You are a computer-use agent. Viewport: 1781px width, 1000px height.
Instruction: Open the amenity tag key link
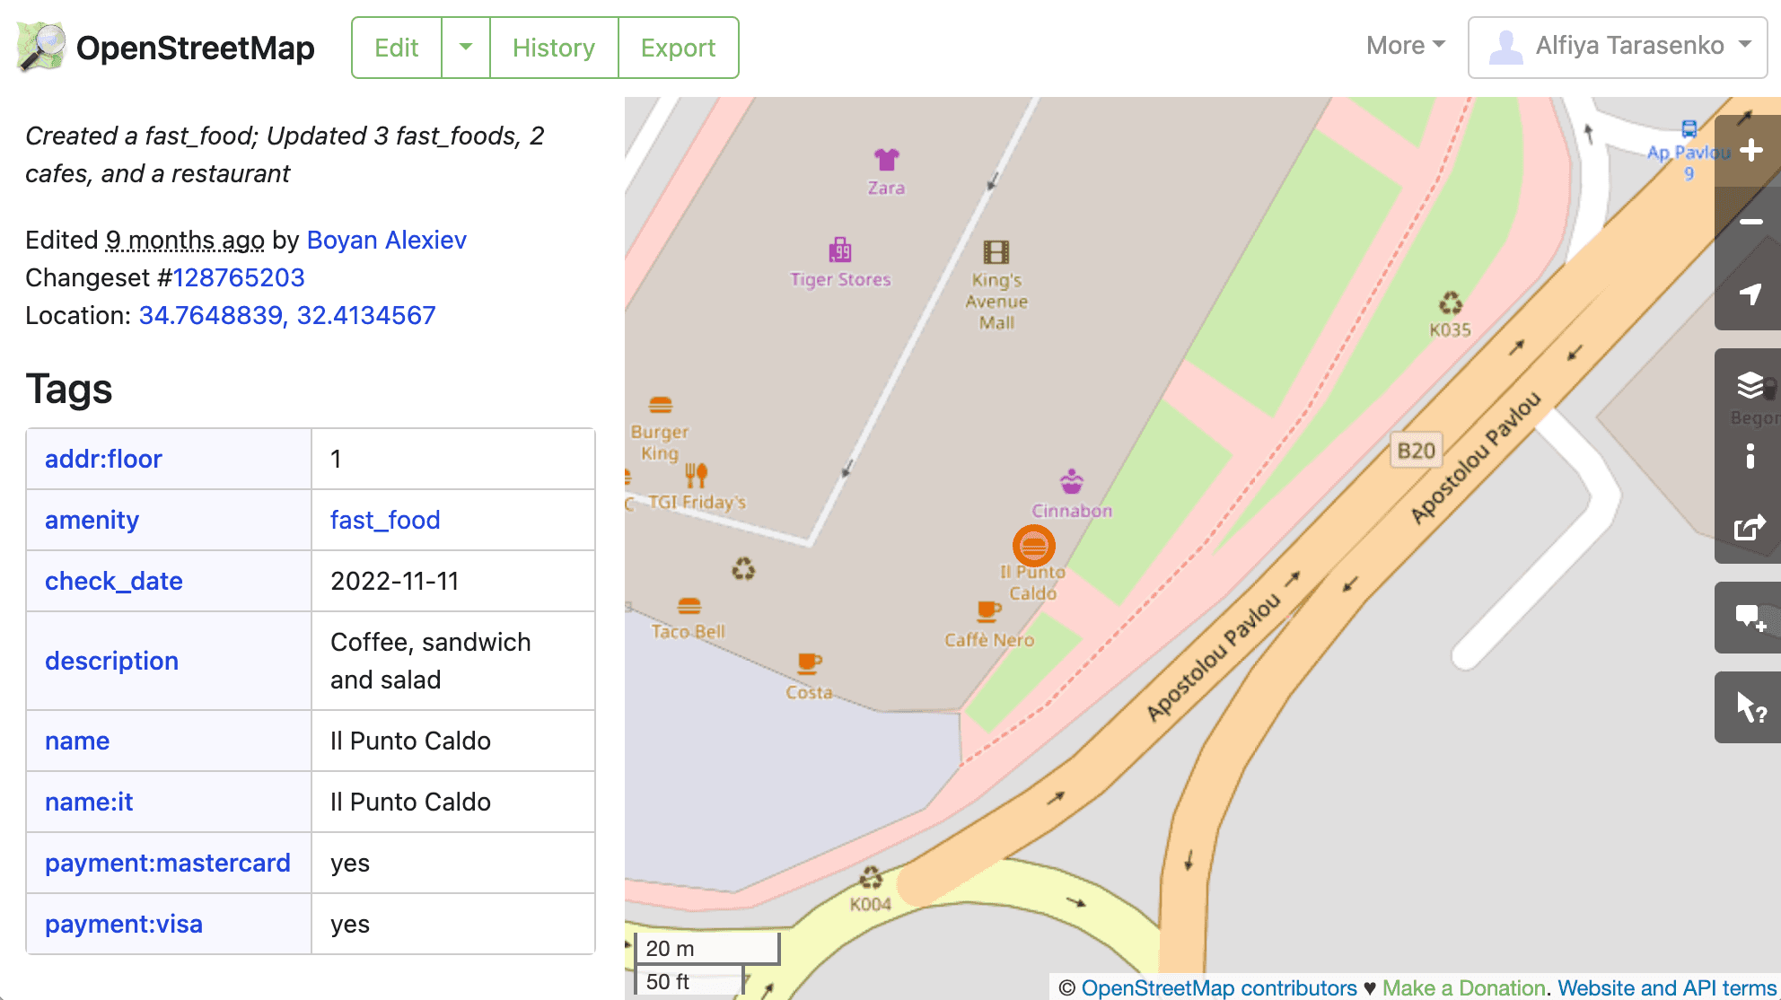[x=92, y=520]
